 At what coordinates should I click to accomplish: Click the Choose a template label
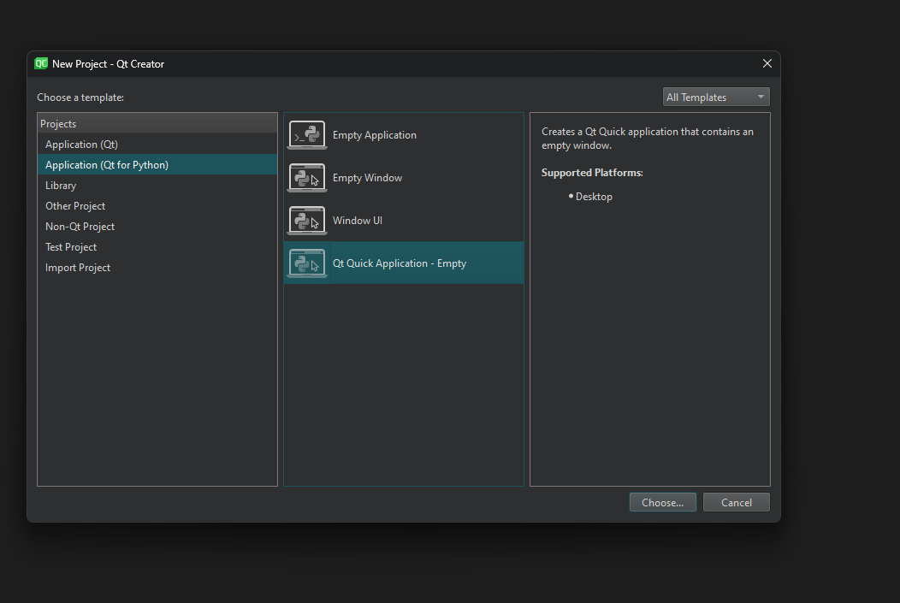(80, 98)
